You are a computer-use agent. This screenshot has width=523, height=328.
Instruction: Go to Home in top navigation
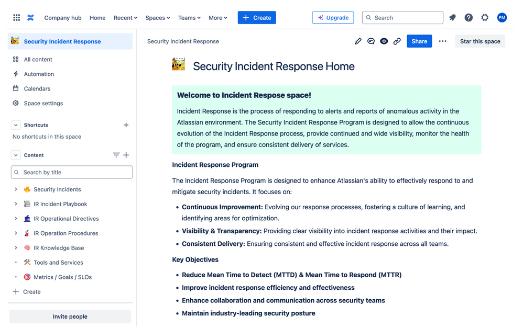[97, 18]
